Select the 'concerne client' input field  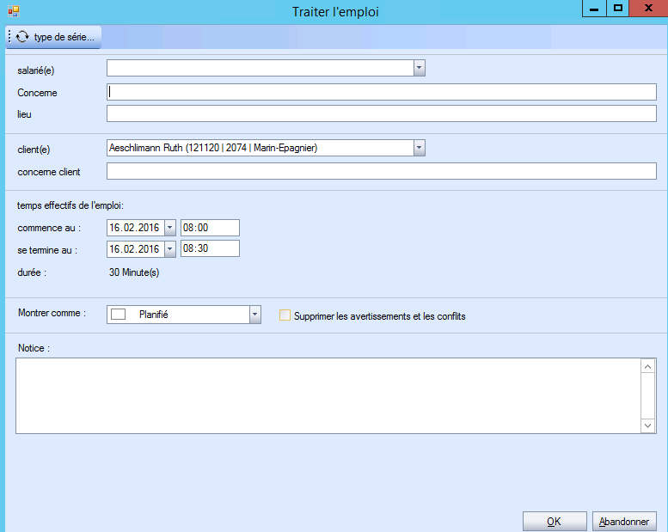coord(381,172)
